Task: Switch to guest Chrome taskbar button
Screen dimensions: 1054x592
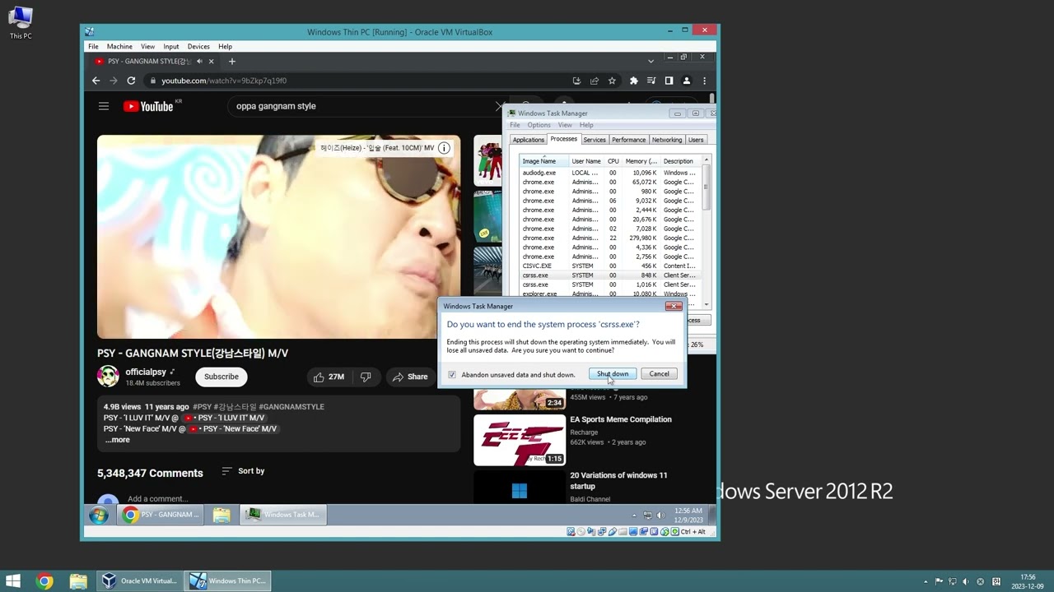Action: [161, 515]
